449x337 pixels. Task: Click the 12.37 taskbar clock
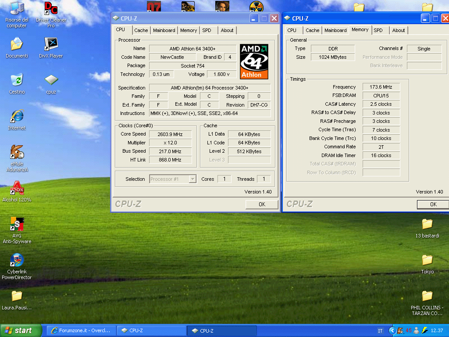pyautogui.click(x=437, y=331)
